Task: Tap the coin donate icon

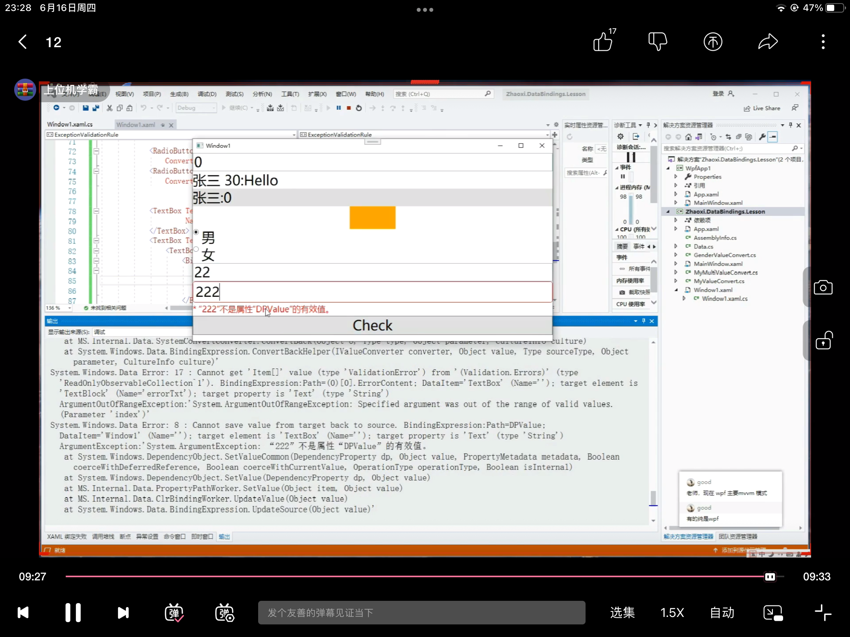Action: [x=713, y=42]
